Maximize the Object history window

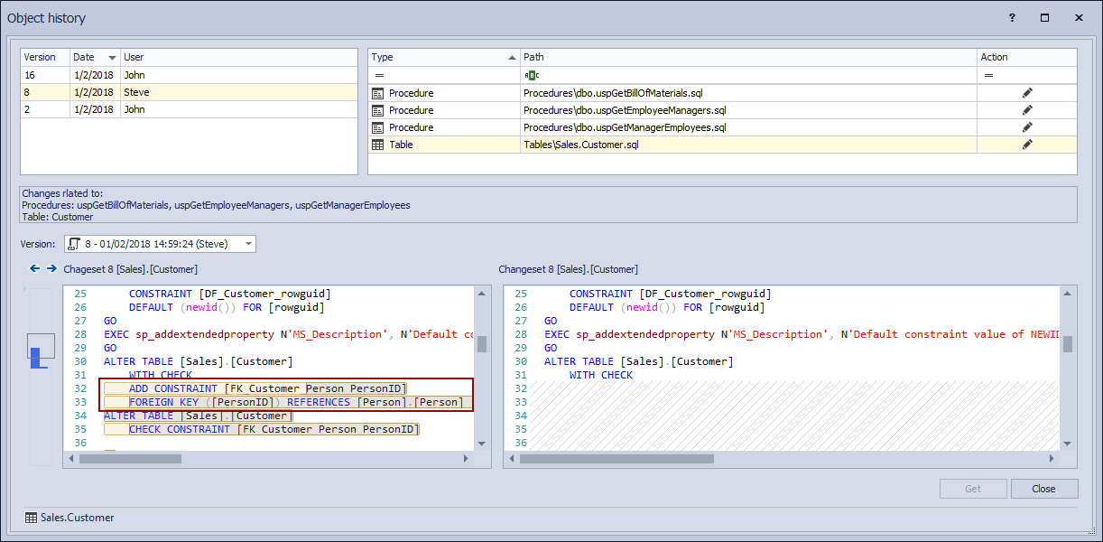pyautogui.click(x=1044, y=17)
